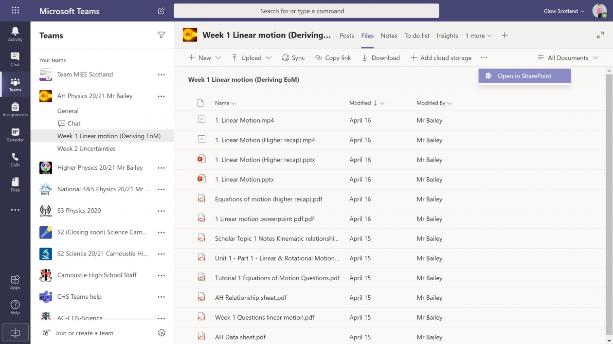Select the Files tab
The image size is (613, 344).
pyautogui.click(x=367, y=36)
